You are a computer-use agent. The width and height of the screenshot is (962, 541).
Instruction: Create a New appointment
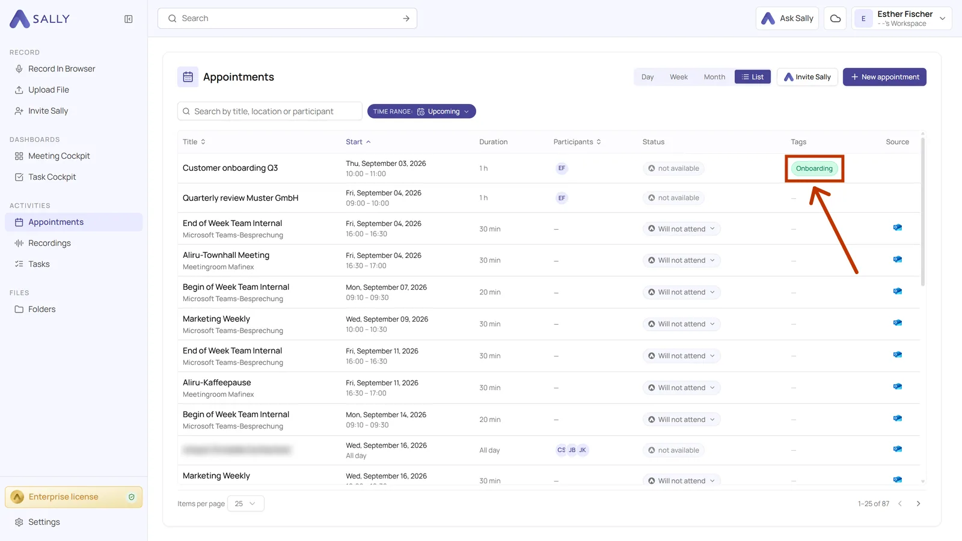pos(884,77)
